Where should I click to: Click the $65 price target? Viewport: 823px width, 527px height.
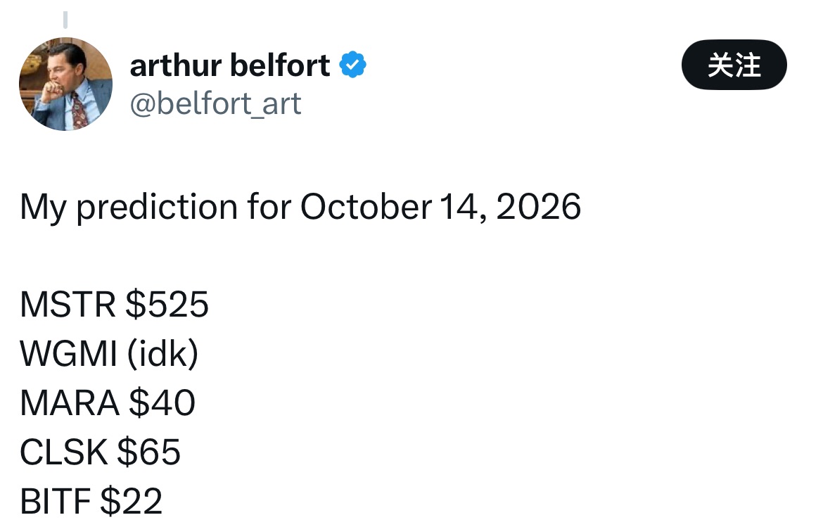[148, 452]
